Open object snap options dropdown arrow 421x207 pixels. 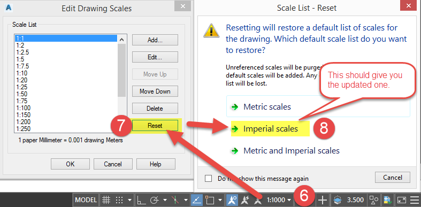coord(220,200)
